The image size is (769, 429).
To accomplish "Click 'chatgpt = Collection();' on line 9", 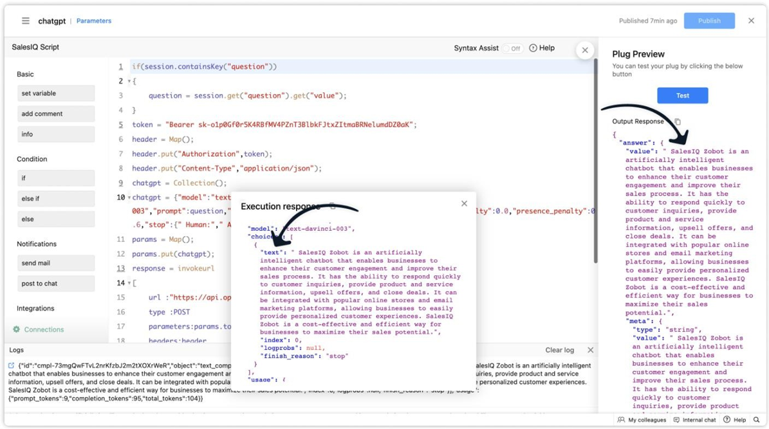I will 179,183.
